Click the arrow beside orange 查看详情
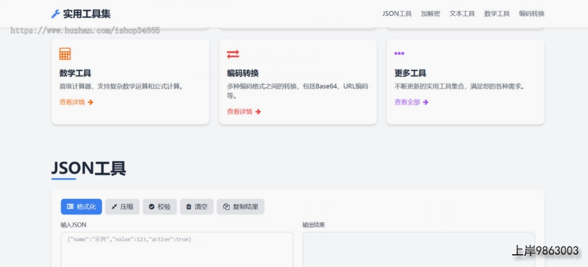 tap(91, 102)
